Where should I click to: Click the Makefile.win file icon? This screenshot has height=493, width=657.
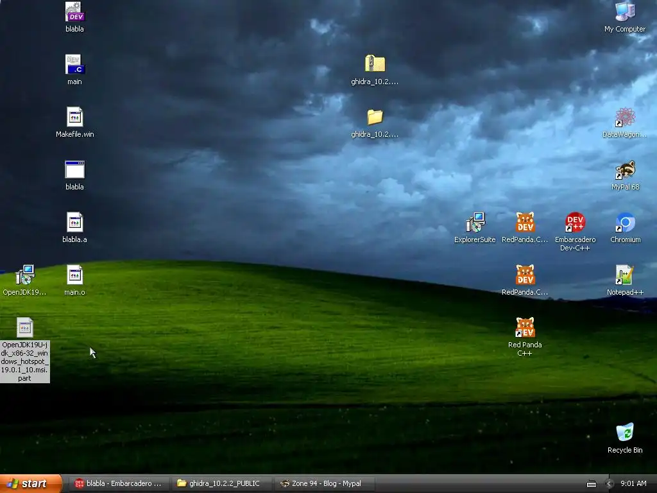click(x=74, y=117)
